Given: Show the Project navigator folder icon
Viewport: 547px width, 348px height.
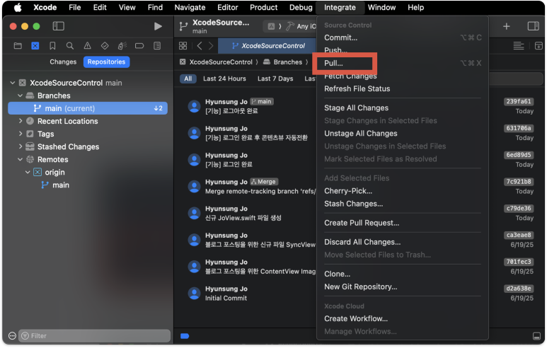Looking at the screenshot, I should pyautogui.click(x=18, y=46).
